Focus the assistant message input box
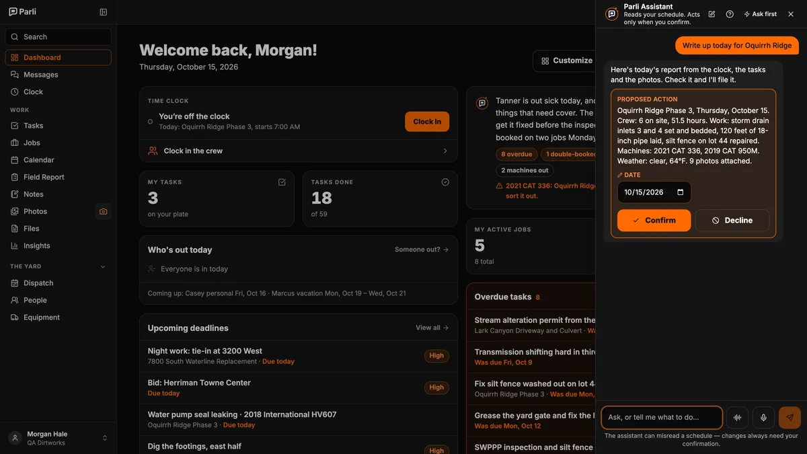The image size is (807, 454). tap(662, 418)
